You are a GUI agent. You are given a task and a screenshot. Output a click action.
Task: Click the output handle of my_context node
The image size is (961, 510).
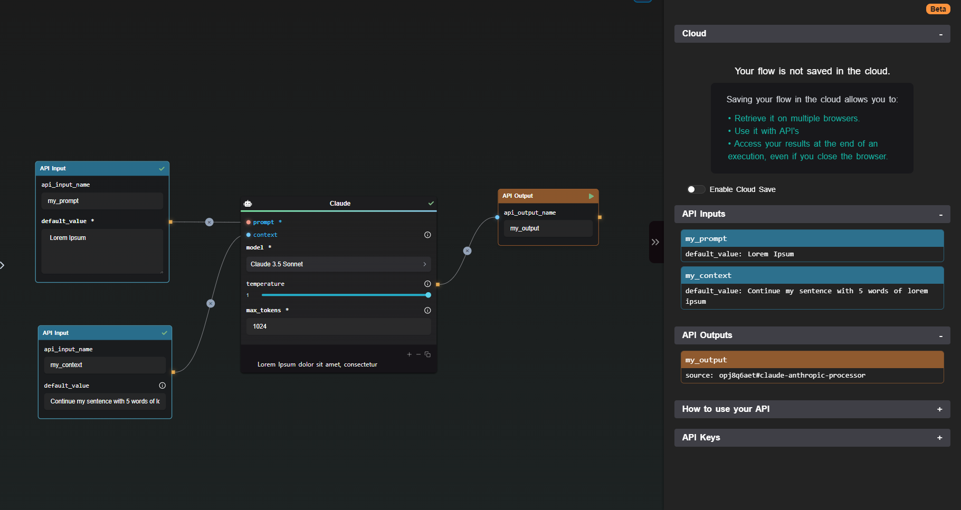tap(173, 372)
